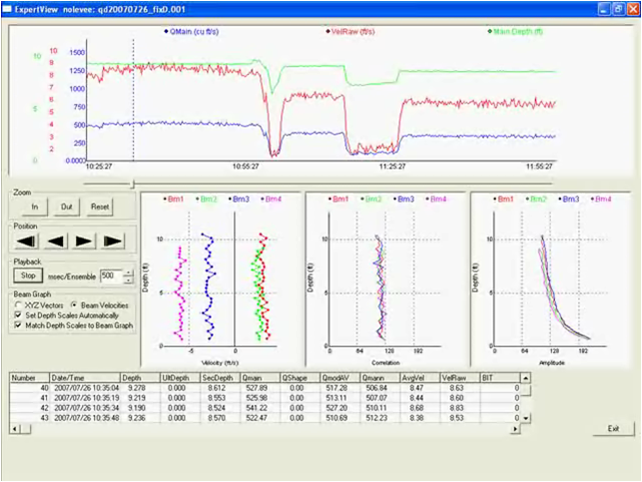The width and height of the screenshot is (642, 482).
Task: Increase msec/Ensemble with up spinner arrow
Action: (127, 271)
